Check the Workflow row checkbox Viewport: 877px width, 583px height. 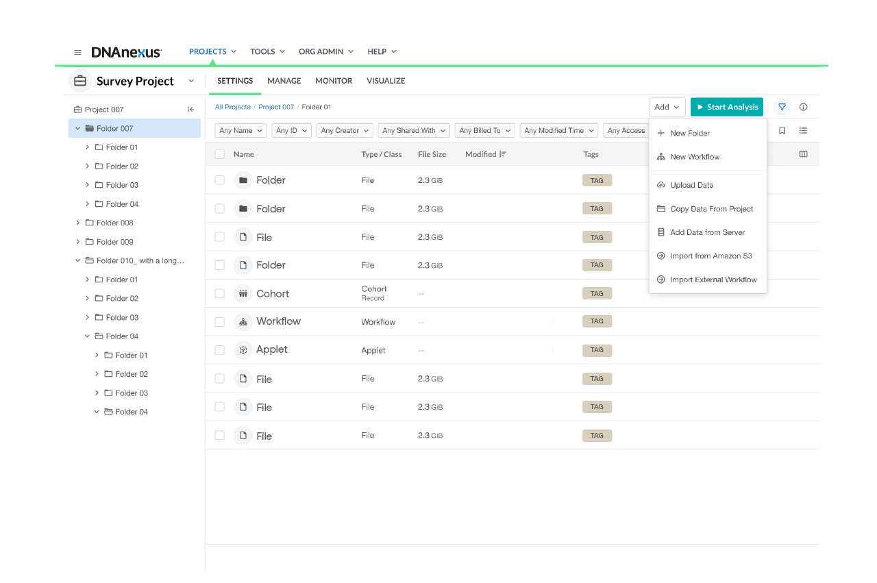click(219, 321)
